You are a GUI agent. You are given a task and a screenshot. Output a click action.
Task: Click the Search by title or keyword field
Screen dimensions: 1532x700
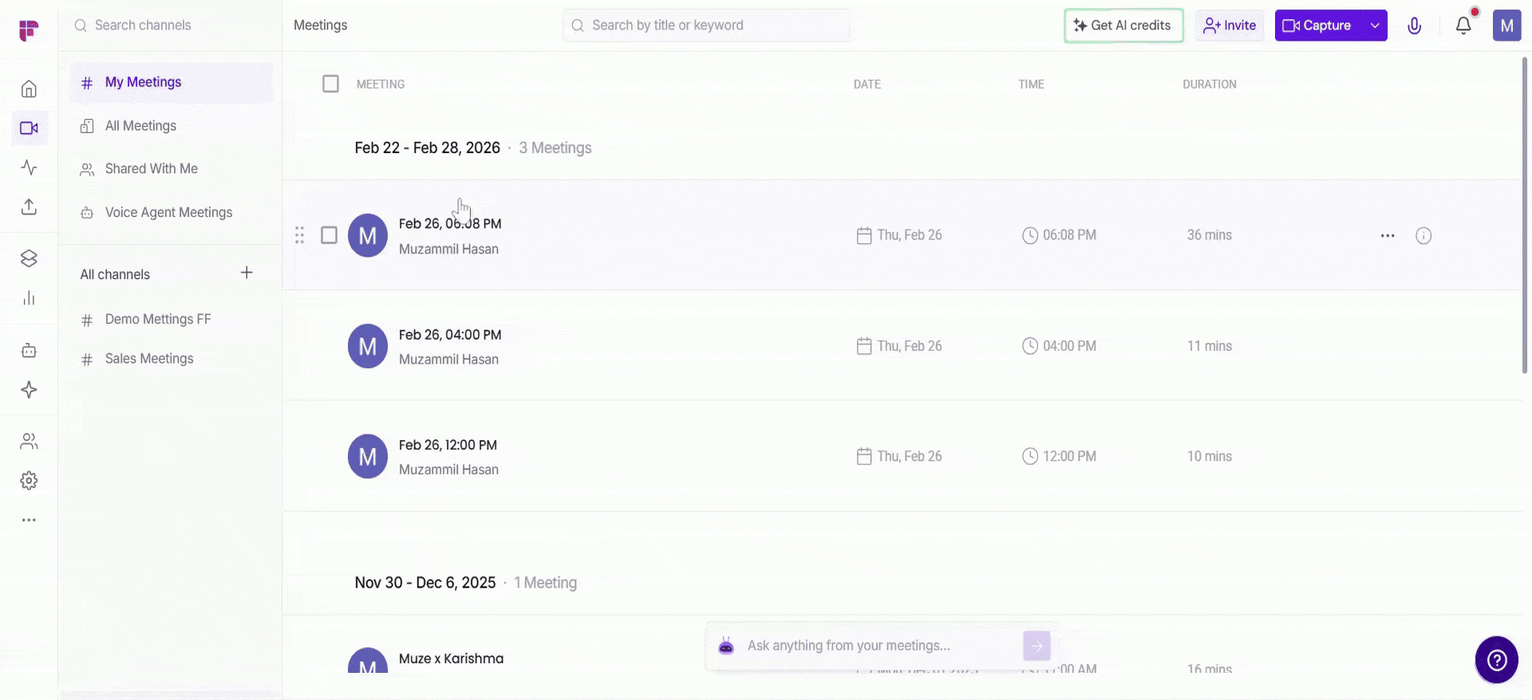coord(706,26)
